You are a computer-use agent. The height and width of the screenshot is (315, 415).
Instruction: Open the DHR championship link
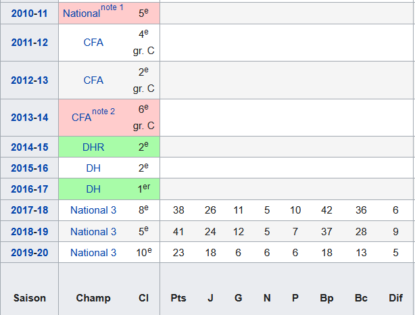point(93,147)
